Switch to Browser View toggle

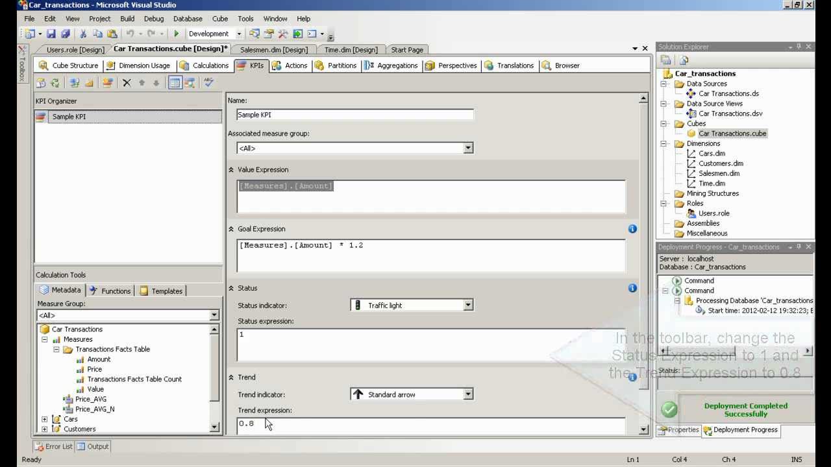point(190,83)
